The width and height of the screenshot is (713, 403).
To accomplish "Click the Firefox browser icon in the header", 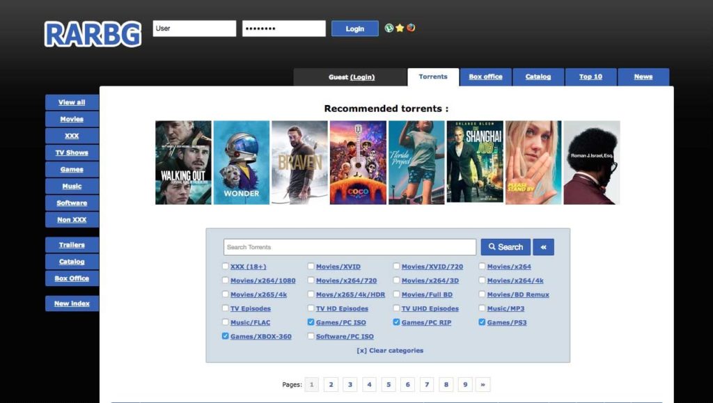I will click(x=410, y=27).
